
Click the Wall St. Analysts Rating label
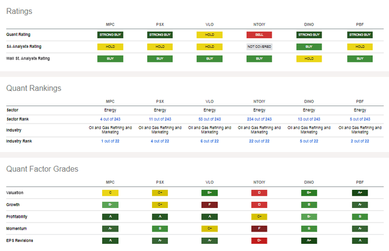(x=28, y=58)
